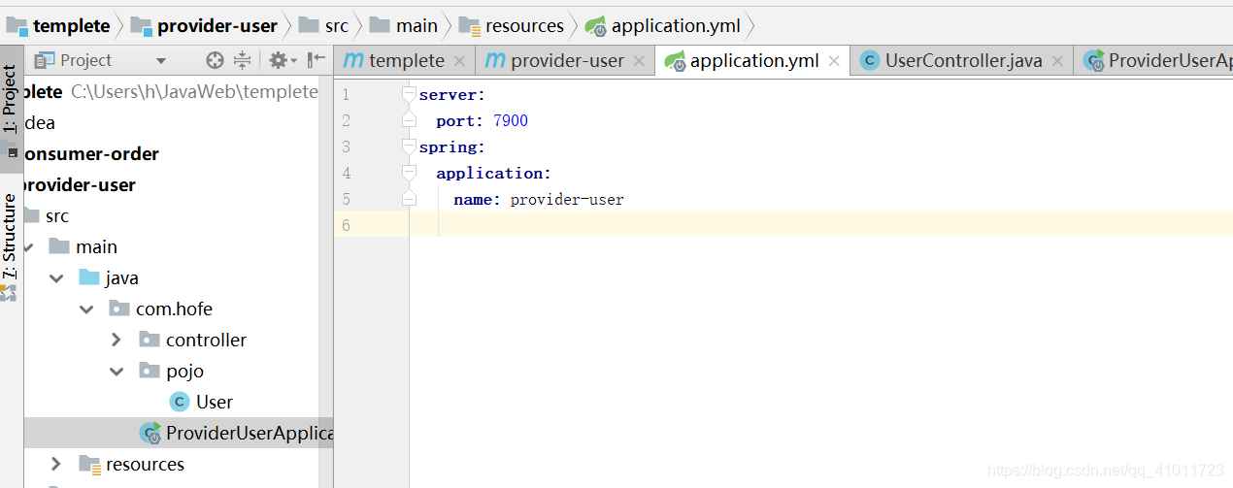Click the templete breadcrumb in navigation bar
The height and width of the screenshot is (488, 1233).
pos(59,26)
